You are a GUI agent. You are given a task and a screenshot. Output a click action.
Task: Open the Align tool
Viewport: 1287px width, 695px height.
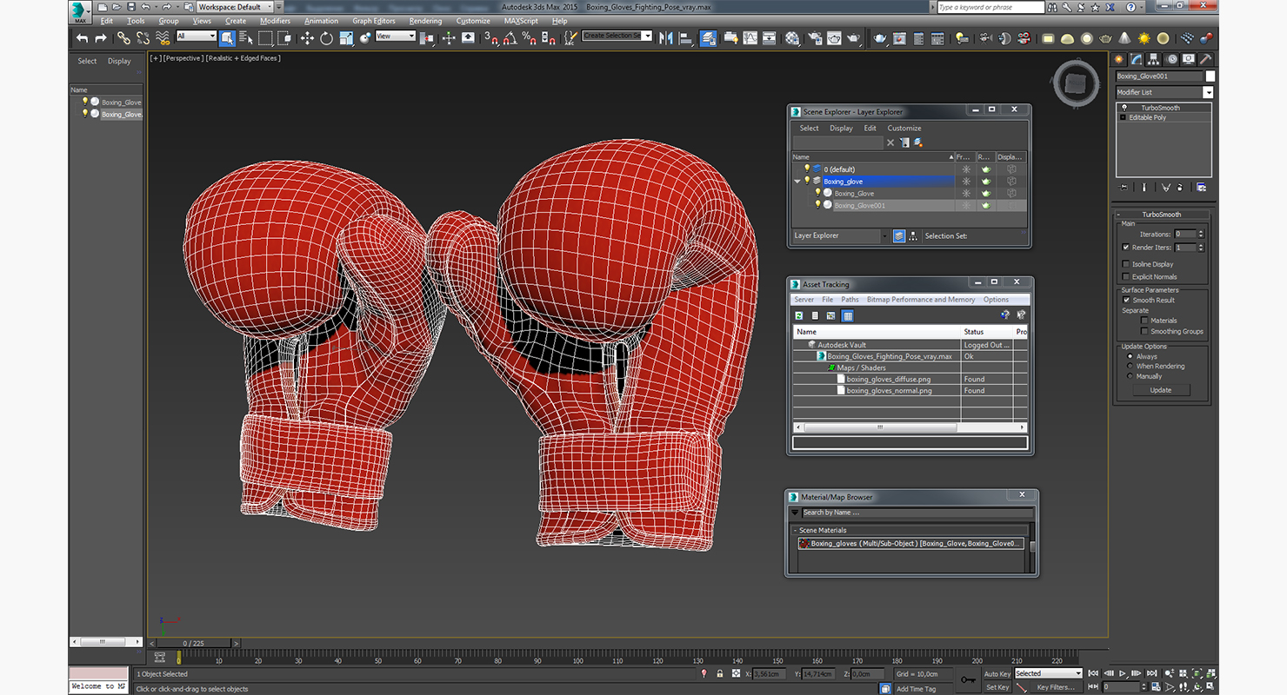click(685, 38)
